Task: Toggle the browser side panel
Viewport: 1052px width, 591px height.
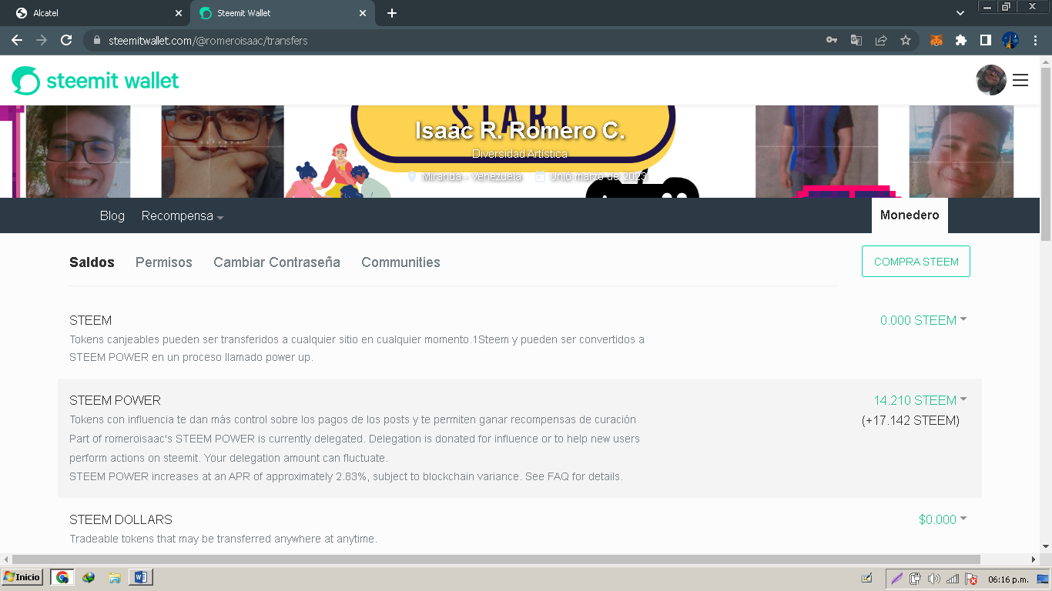Action: [x=985, y=40]
